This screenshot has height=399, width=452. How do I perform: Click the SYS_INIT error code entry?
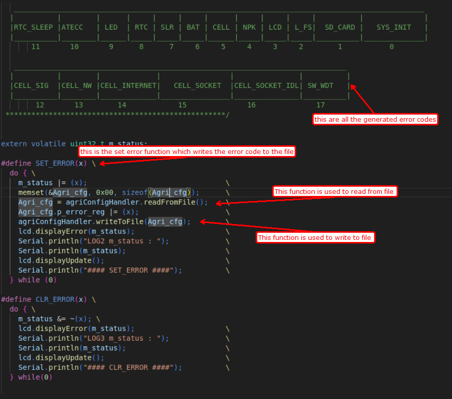(393, 27)
